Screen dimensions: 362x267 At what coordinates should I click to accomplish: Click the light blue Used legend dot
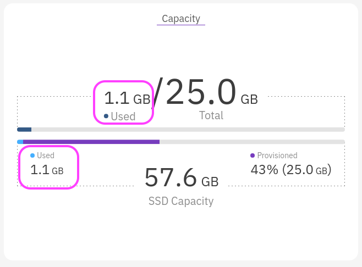32,155
